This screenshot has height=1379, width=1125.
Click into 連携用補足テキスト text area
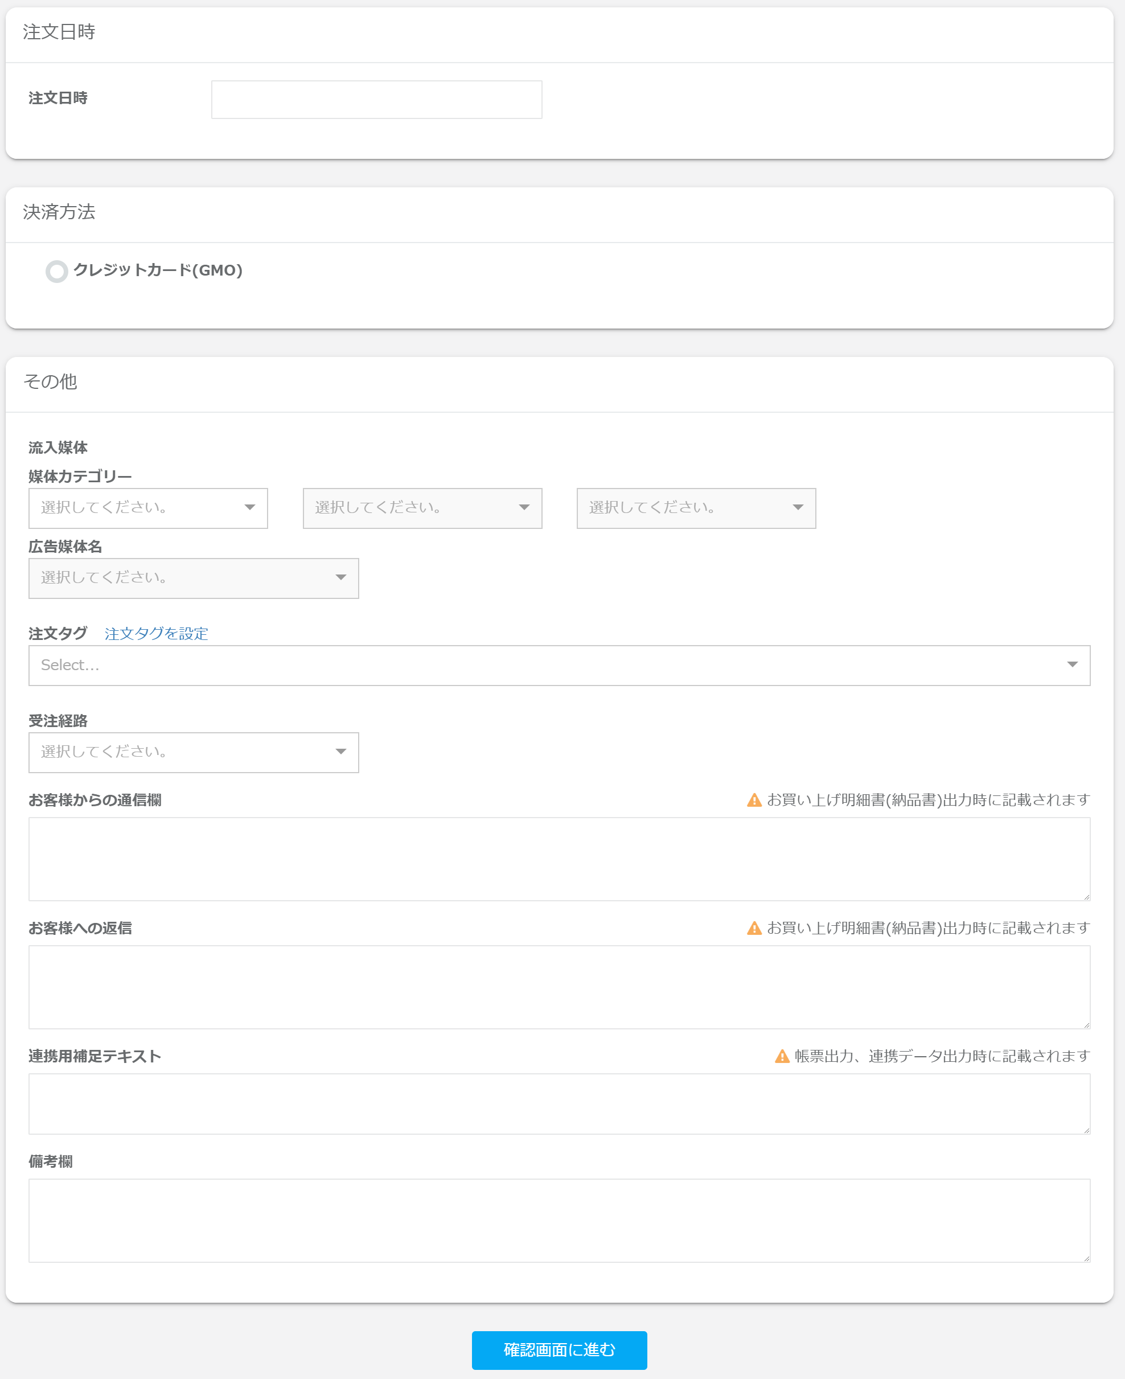pos(559,1103)
